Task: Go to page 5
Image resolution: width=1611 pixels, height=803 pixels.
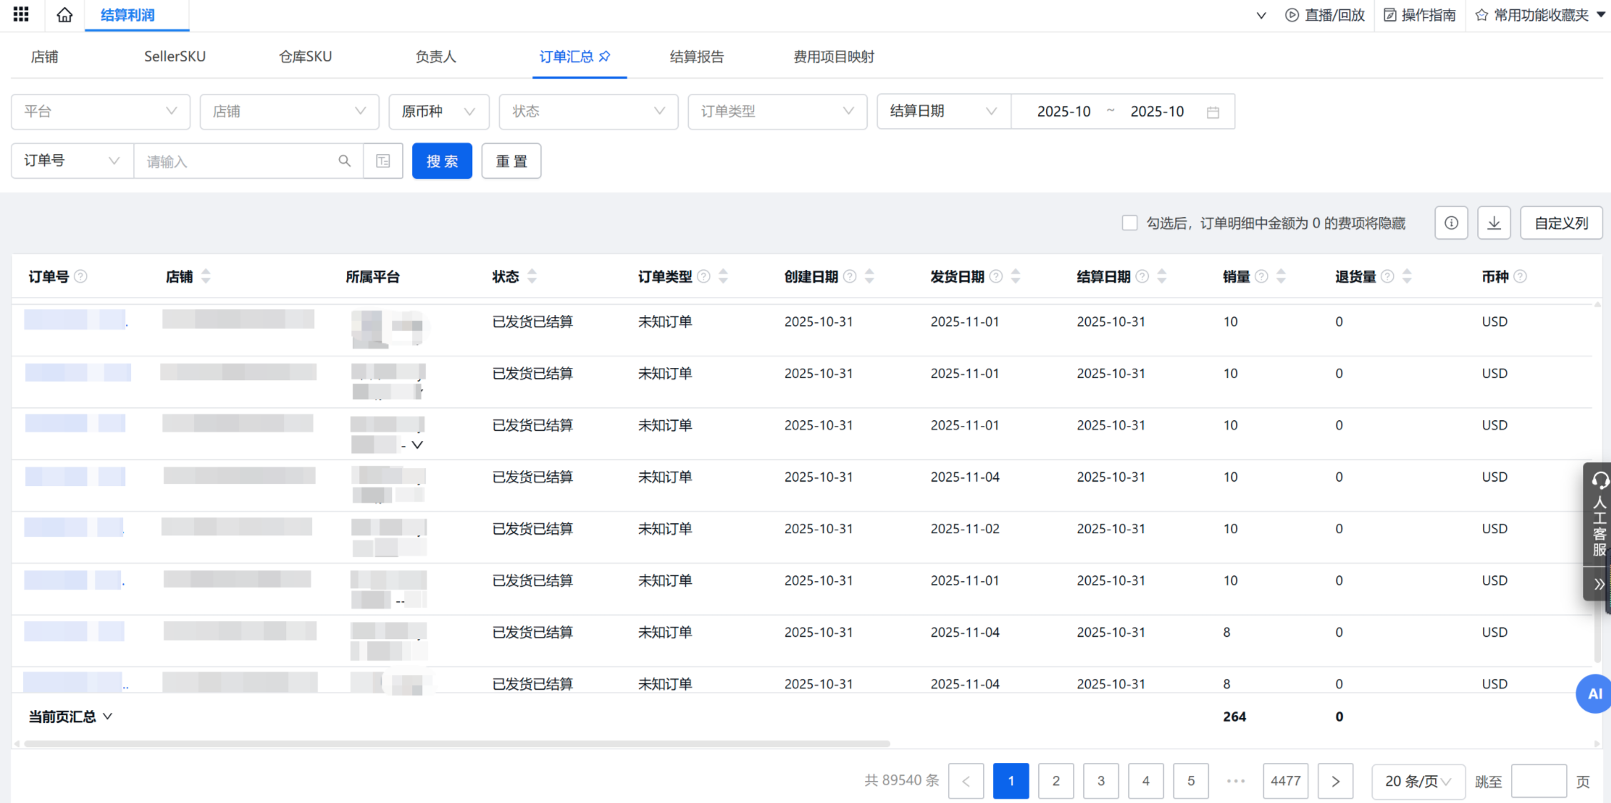Action: (1191, 781)
